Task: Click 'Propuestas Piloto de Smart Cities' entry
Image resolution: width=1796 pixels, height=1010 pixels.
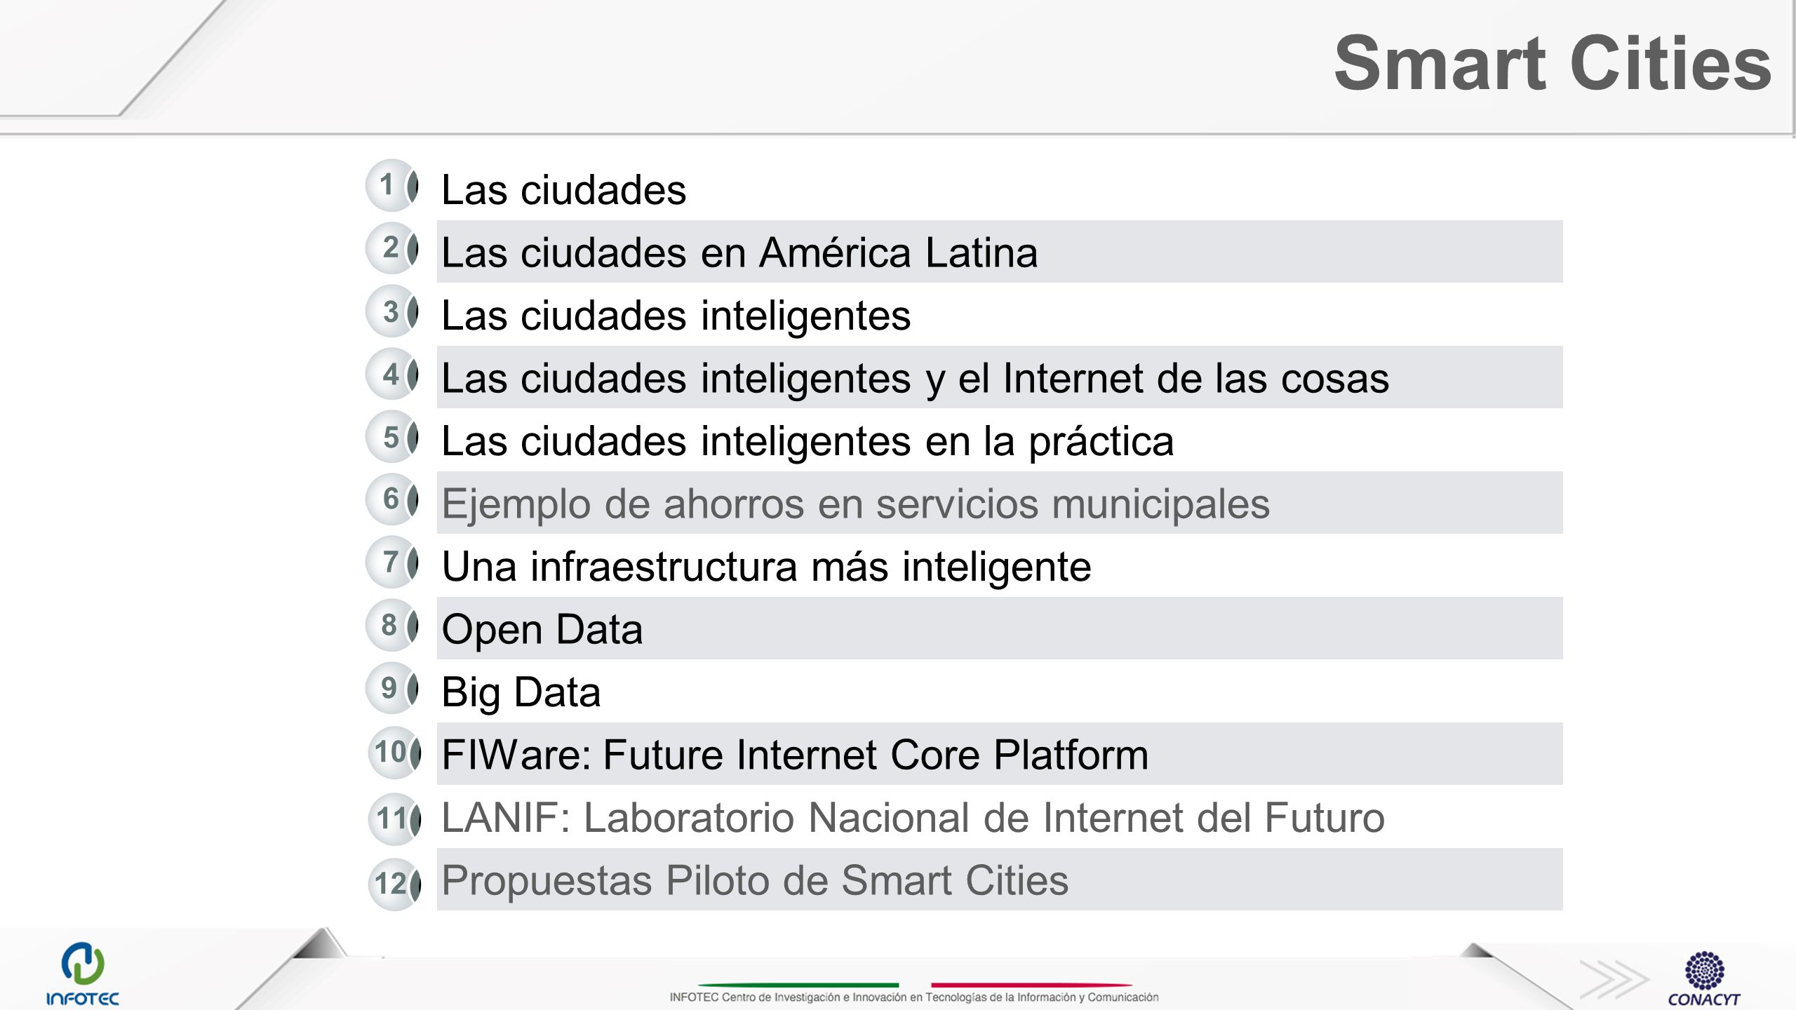Action: coord(1000,880)
